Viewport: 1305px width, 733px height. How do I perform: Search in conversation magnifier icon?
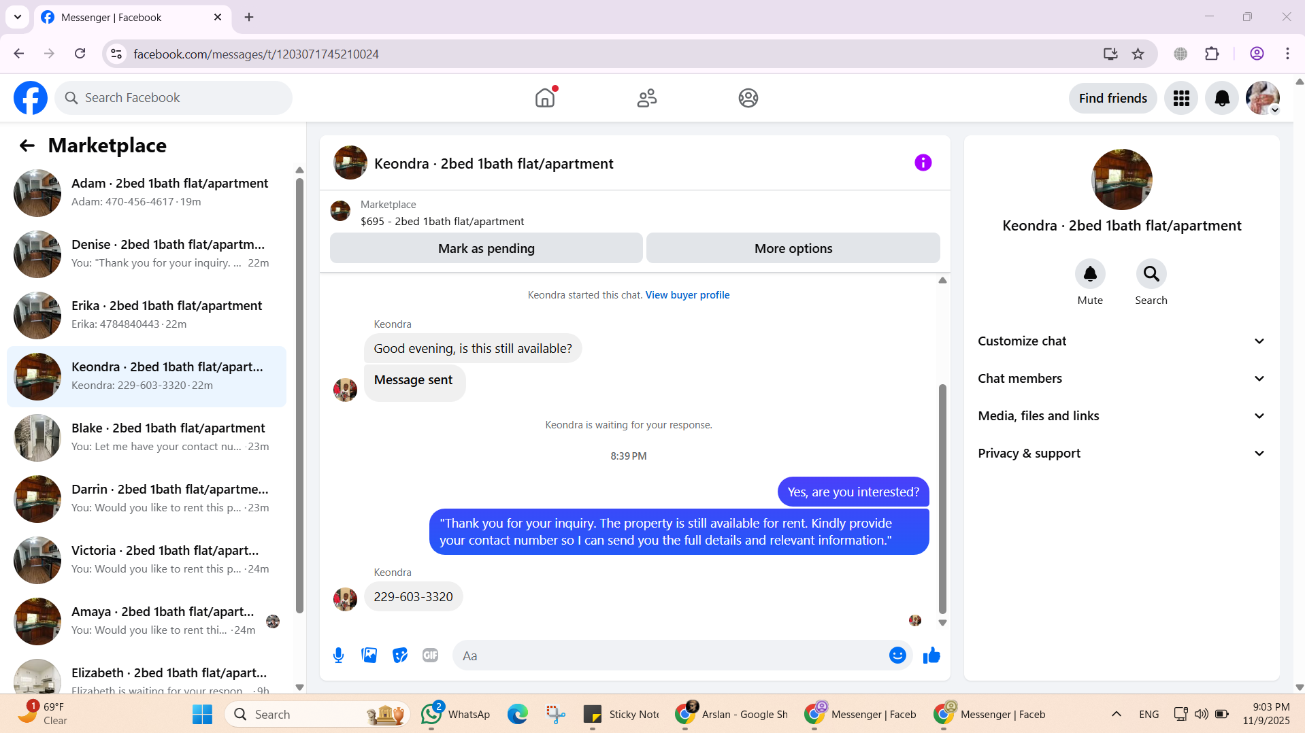[x=1151, y=274]
